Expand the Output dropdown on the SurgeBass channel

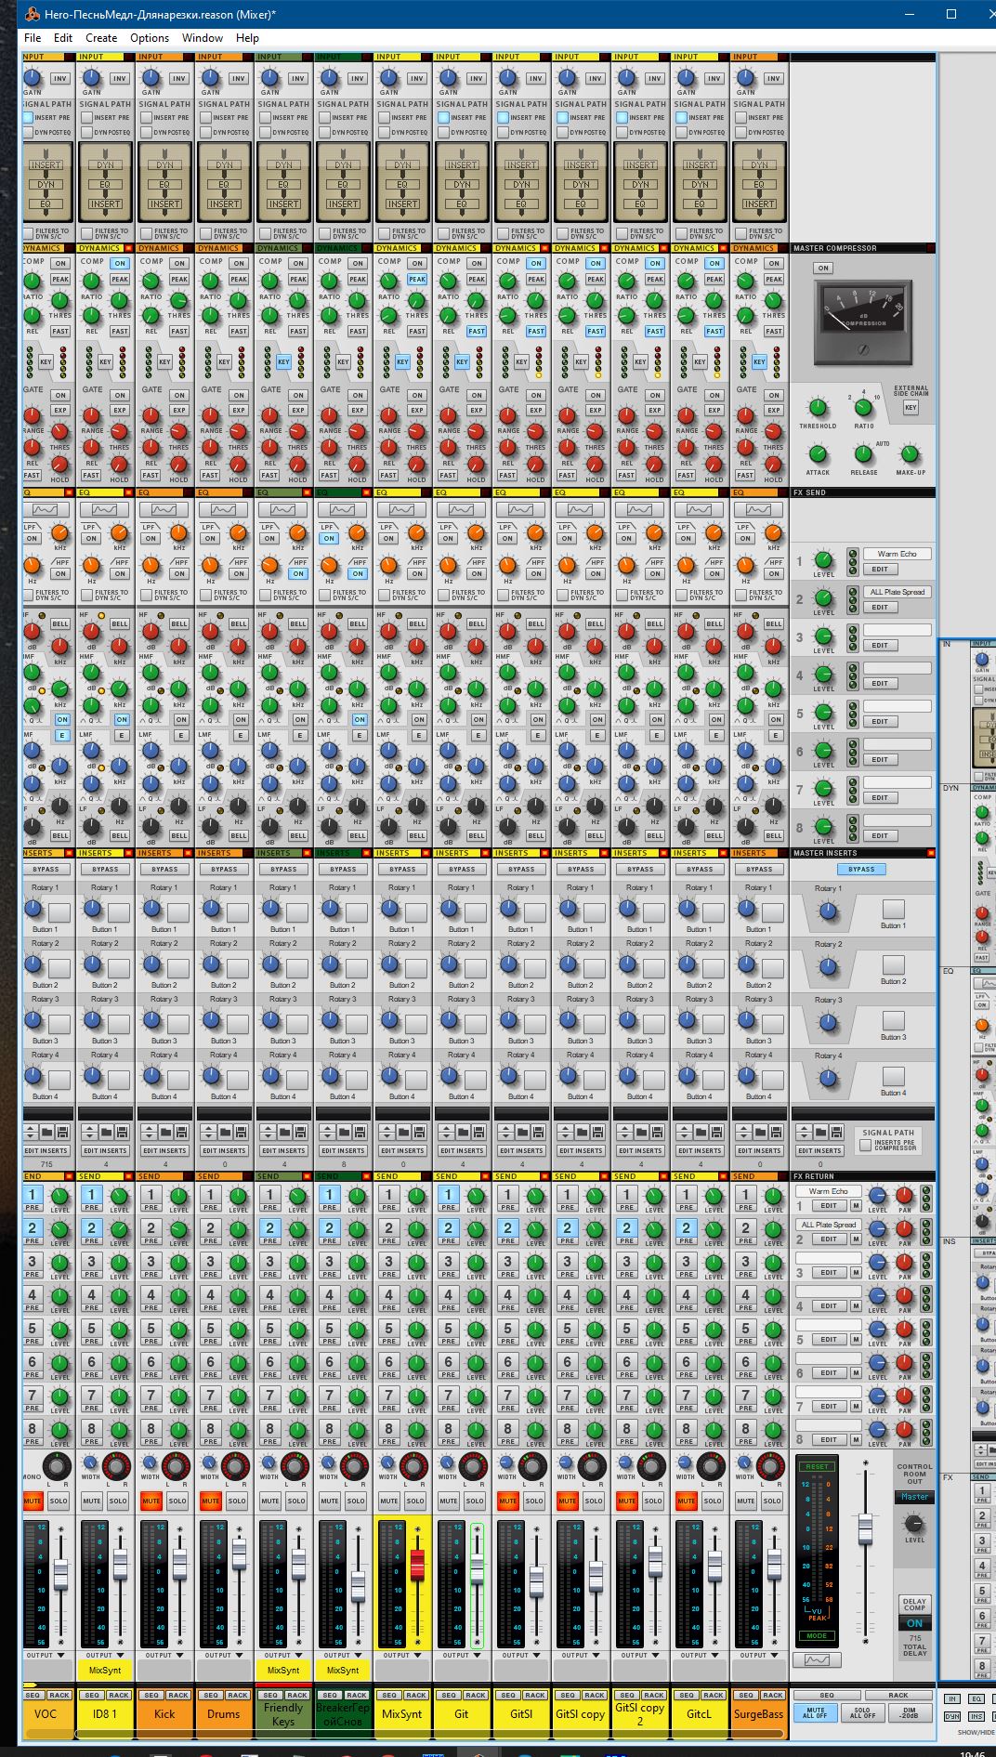759,1655
